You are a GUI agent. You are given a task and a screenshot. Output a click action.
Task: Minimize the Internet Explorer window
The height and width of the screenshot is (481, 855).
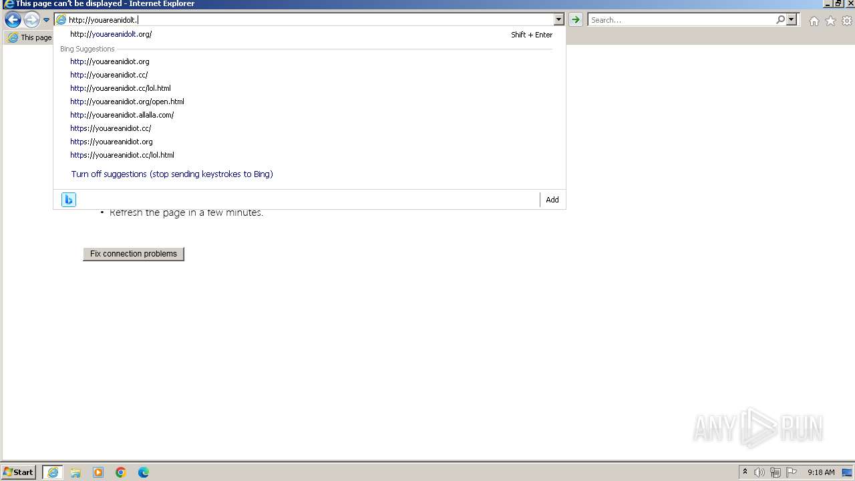tap(828, 4)
